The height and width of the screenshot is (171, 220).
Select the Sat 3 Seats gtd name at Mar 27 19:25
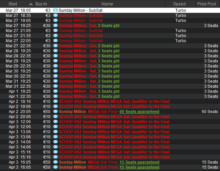[89, 26]
